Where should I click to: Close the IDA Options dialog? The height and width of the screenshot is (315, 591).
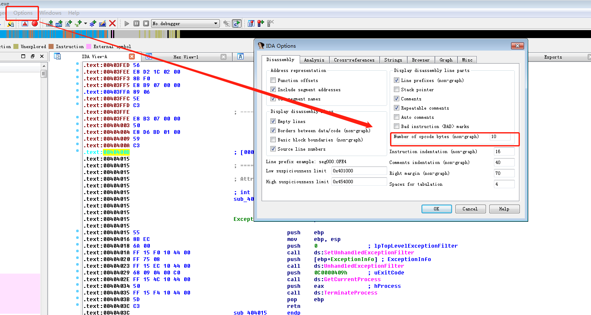[517, 46]
